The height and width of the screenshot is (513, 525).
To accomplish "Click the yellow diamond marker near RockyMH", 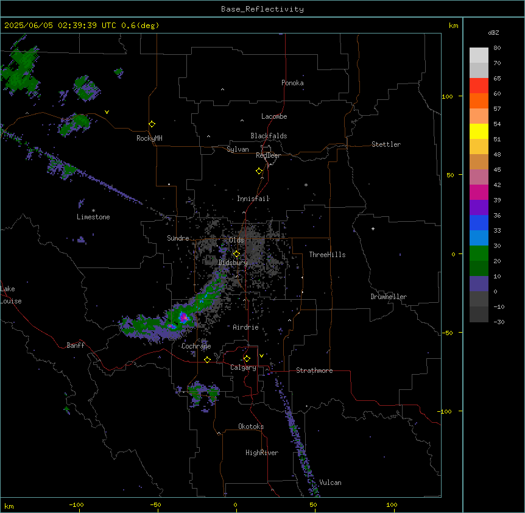I will (x=152, y=124).
